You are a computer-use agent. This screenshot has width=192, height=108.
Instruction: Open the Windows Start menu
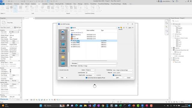pos(41,106)
